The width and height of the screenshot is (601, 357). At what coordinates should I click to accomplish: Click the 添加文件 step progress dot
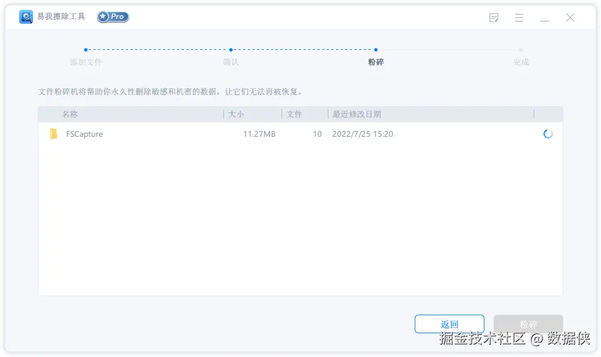tap(86, 50)
